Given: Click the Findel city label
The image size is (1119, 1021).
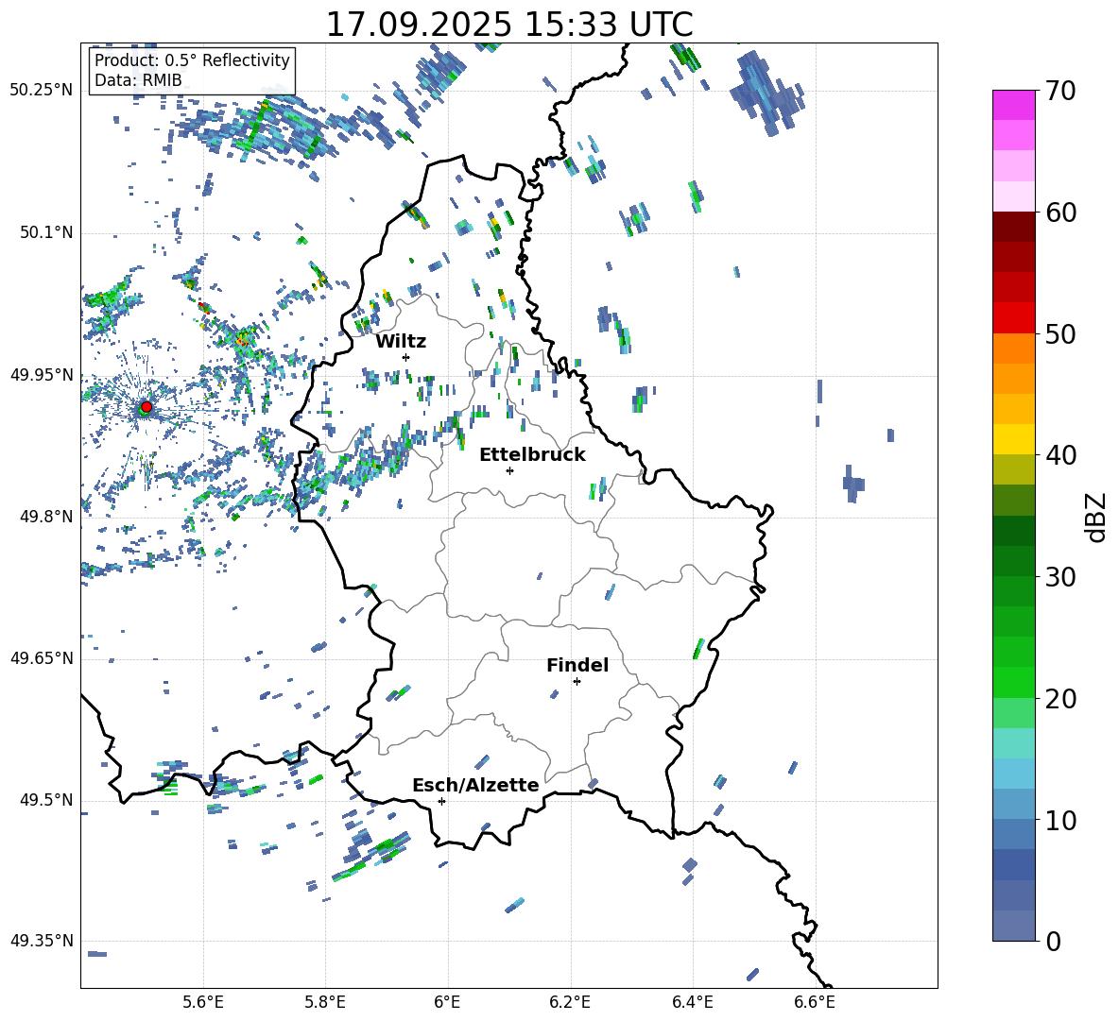Looking at the screenshot, I should 577,665.
